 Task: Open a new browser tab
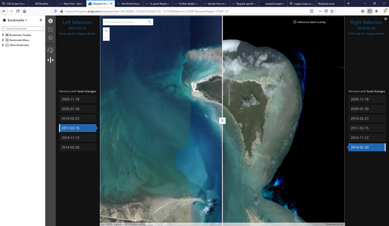[348, 4]
